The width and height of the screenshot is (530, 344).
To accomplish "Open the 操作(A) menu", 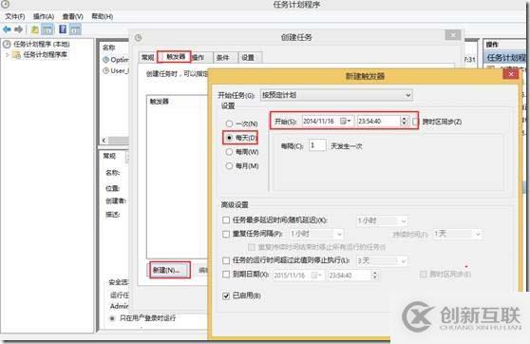I will pos(44,16).
